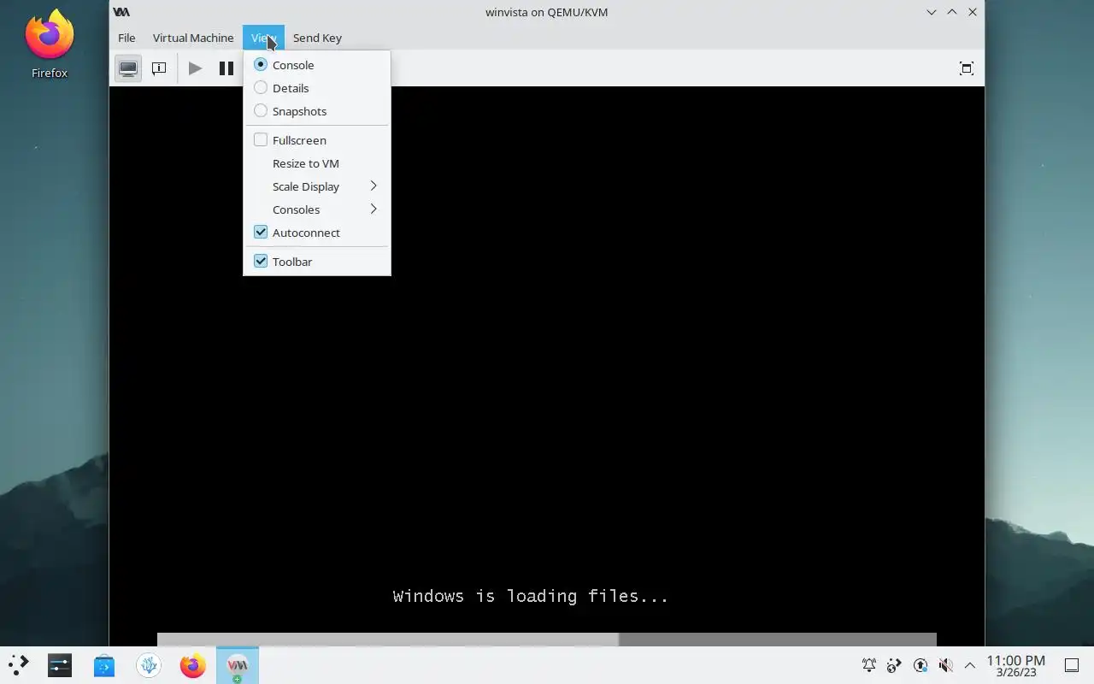Open notifications bell in system tray
1094x684 pixels.
tap(869, 665)
